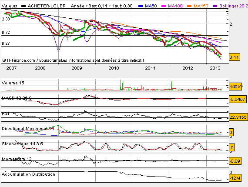Click the yellow 22,3155 RSI value tag
The height and width of the screenshot is (187, 248).
pyautogui.click(x=238, y=117)
